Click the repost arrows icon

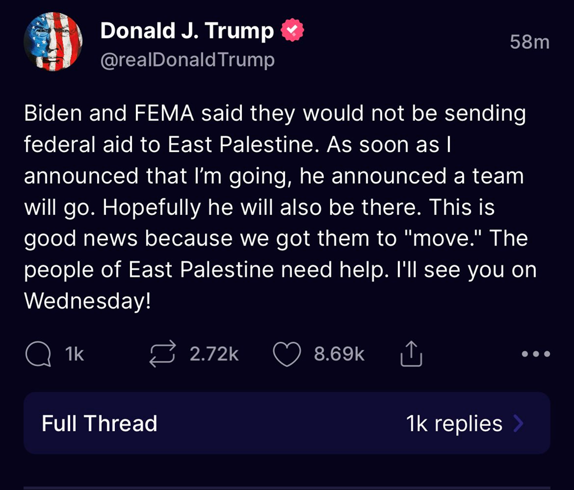coord(162,355)
